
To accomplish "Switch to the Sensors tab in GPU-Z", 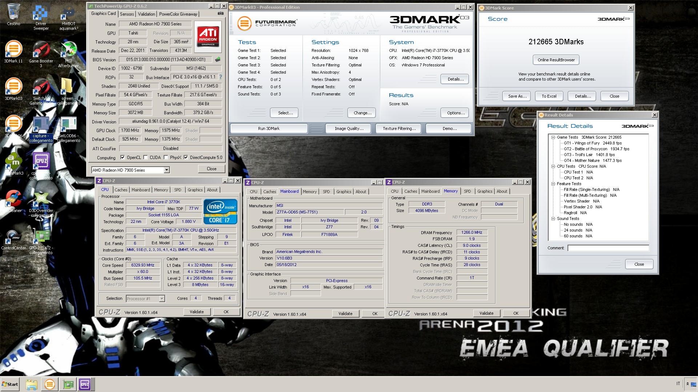I will pyautogui.click(x=127, y=14).
